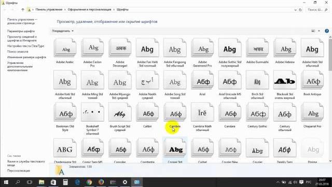The height and width of the screenshot is (187, 332).
Task: Select the Cambria Math font icon
Action: click(202, 112)
